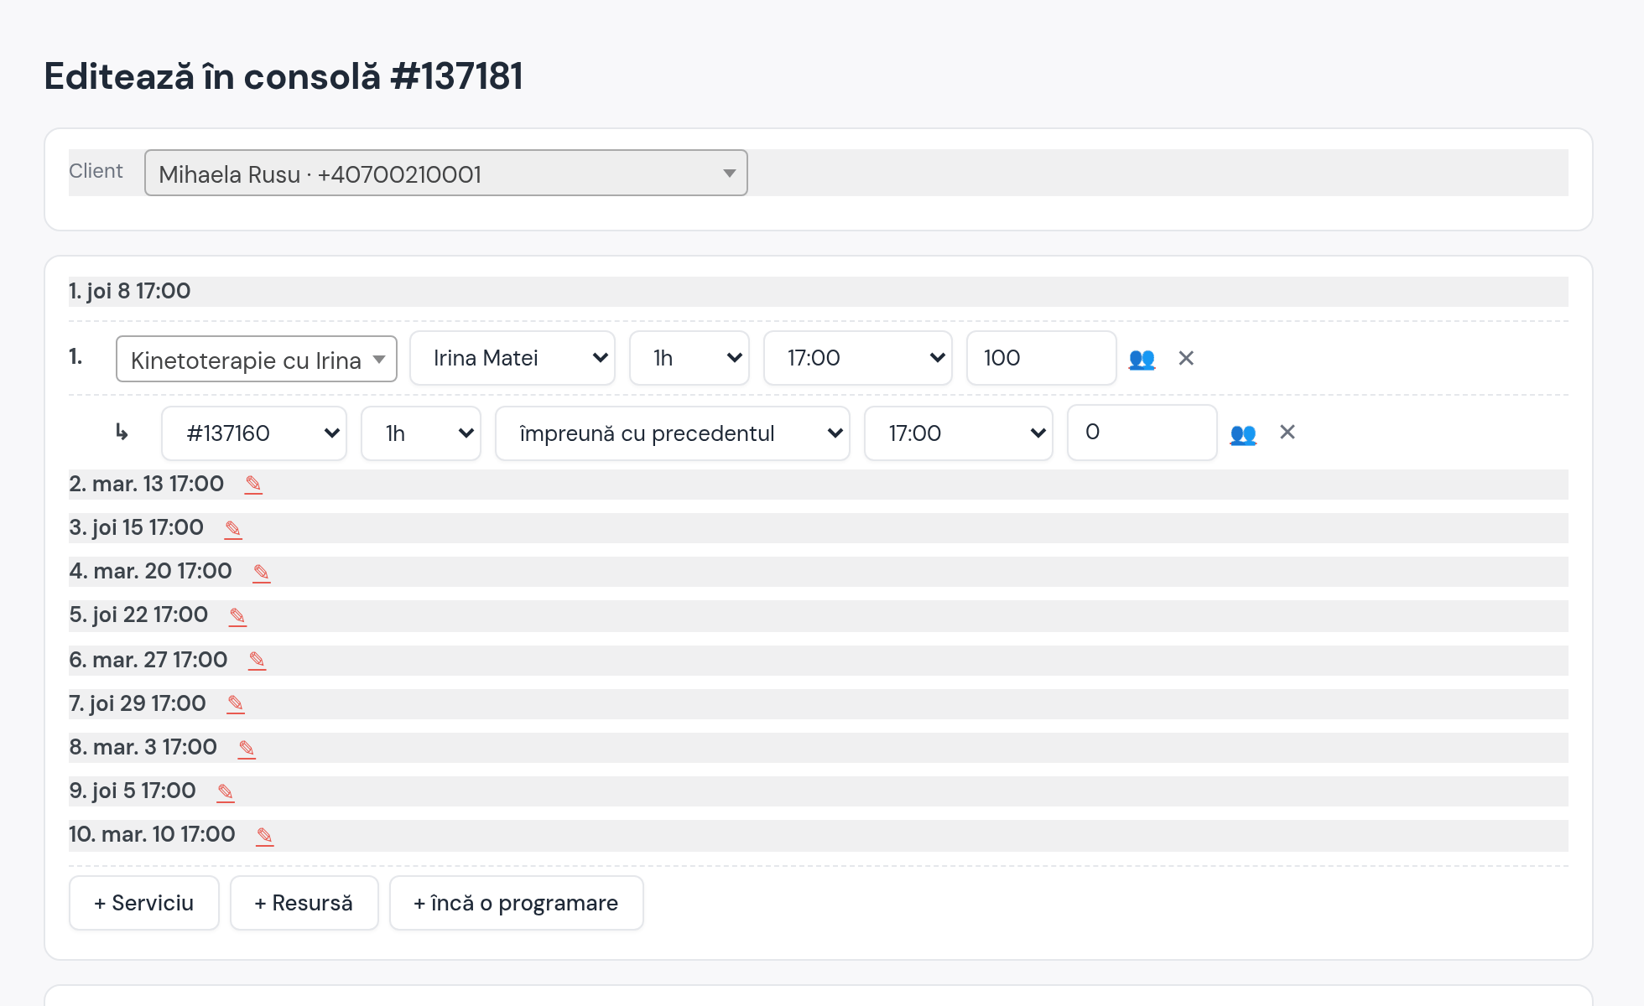
Task: Open the împreună cu precedentul dropdown
Action: [x=673, y=433]
